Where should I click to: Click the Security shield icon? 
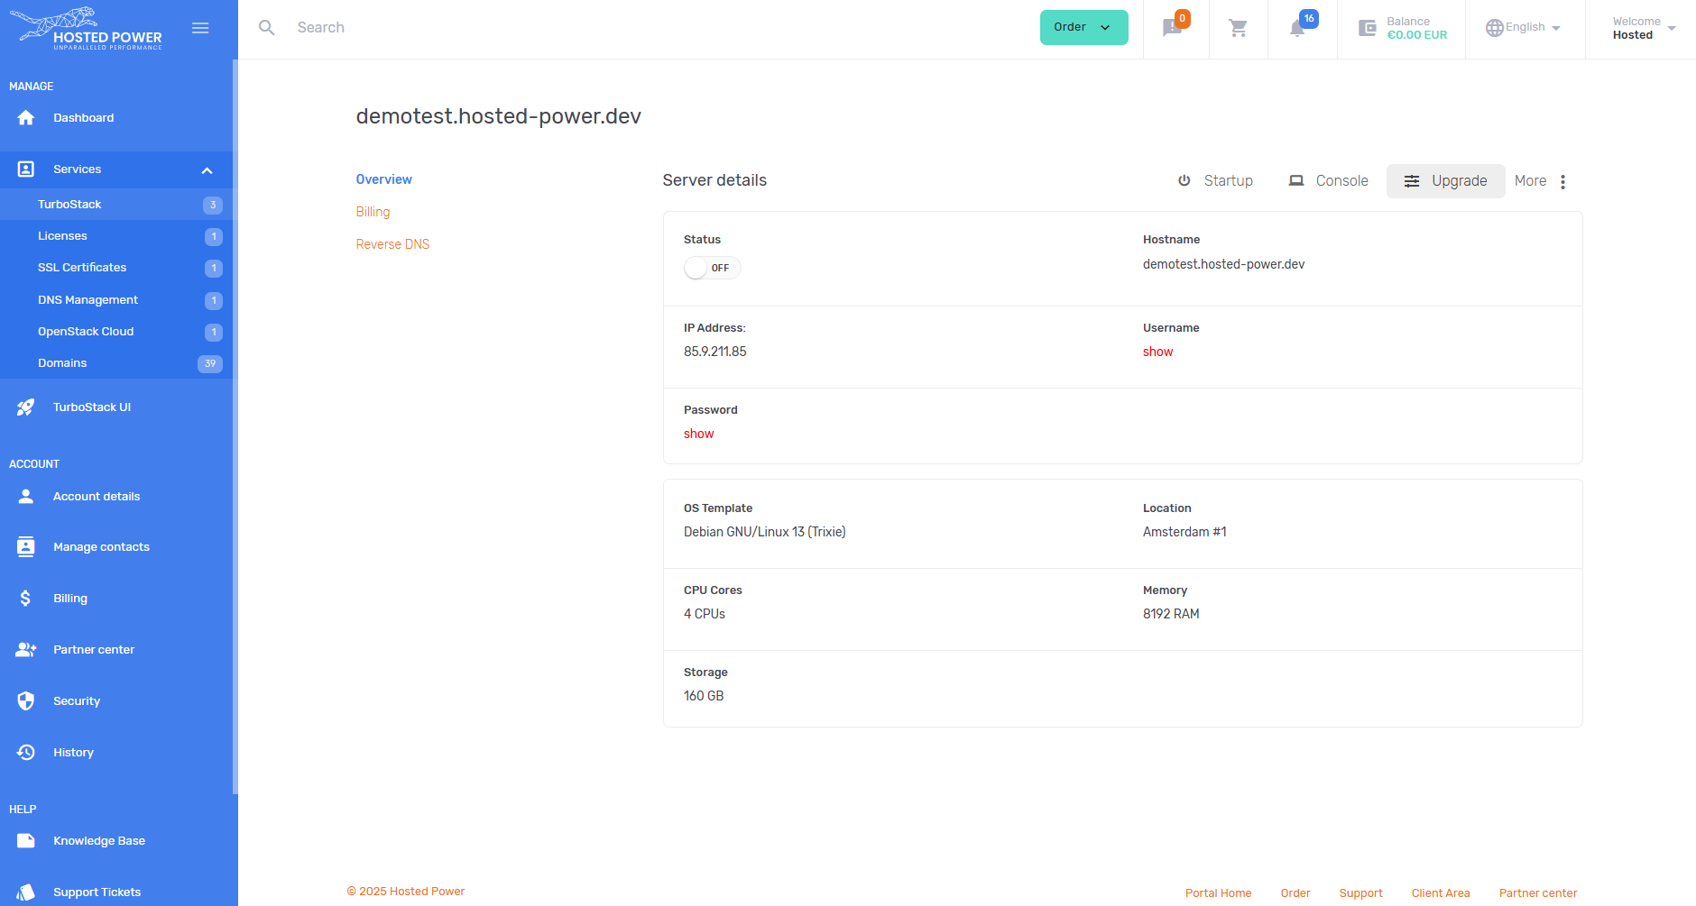pyautogui.click(x=26, y=701)
